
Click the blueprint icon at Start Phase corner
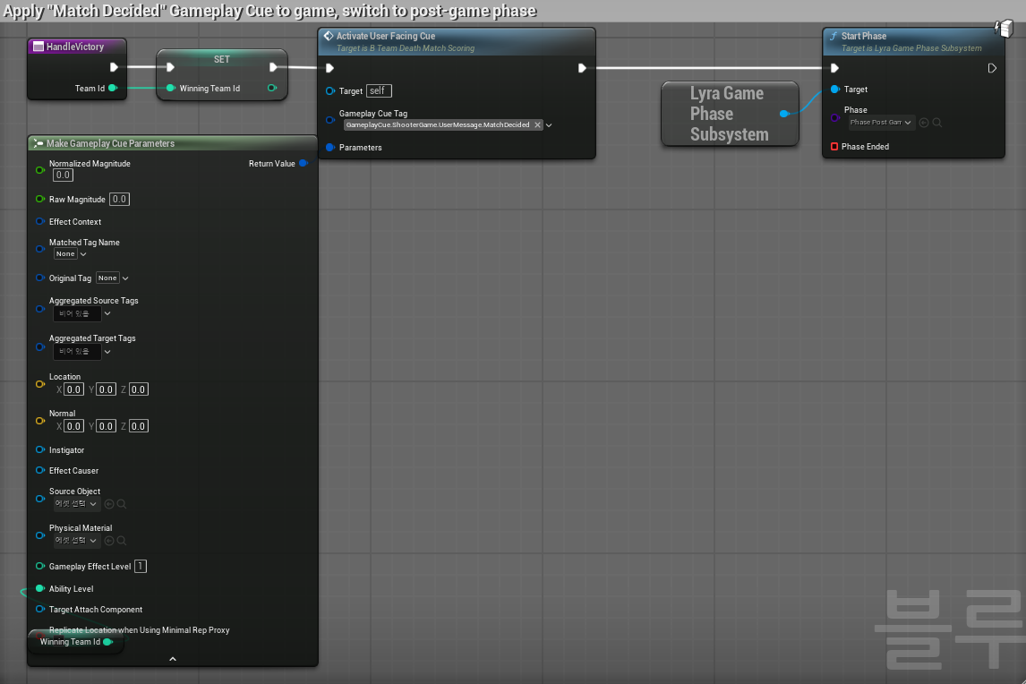click(1004, 28)
